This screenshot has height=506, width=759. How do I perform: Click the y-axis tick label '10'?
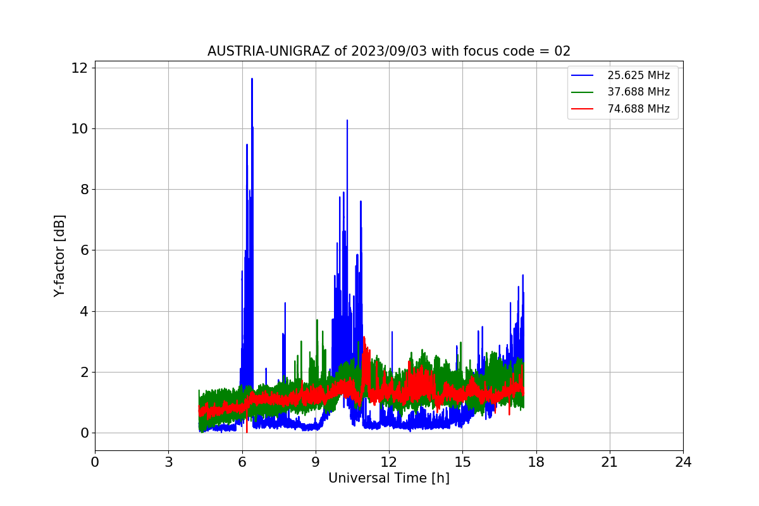80,128
